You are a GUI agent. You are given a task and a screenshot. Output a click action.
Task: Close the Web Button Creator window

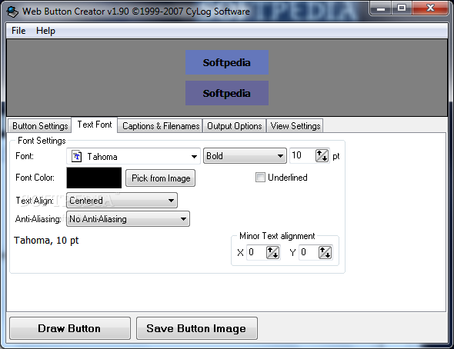[430, 8]
